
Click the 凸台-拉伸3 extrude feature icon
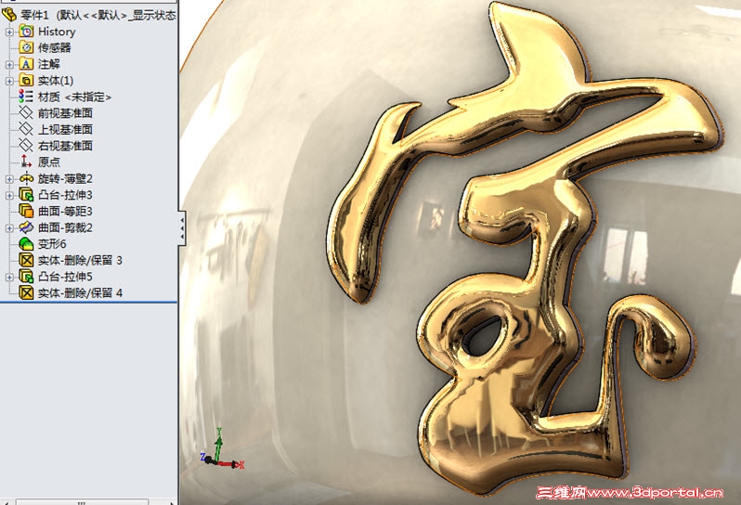click(x=26, y=195)
